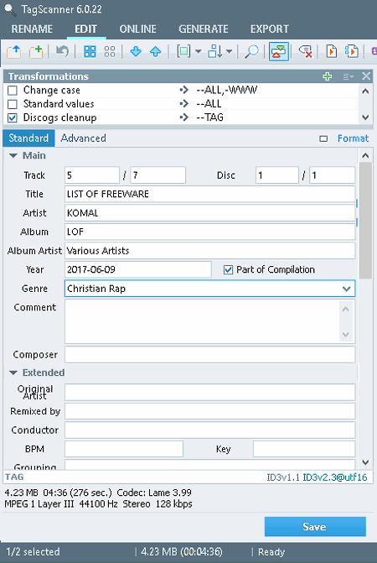The width and height of the screenshot is (377, 563).
Task: Click the Title field LIST OF FREEWARE
Action: [x=210, y=195]
